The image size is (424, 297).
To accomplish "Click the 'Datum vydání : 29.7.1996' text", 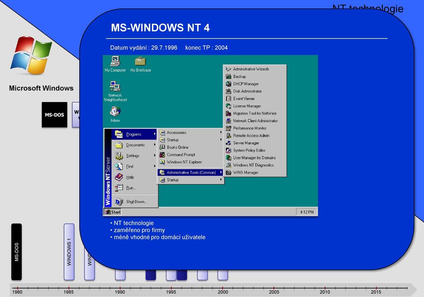I will (144, 48).
